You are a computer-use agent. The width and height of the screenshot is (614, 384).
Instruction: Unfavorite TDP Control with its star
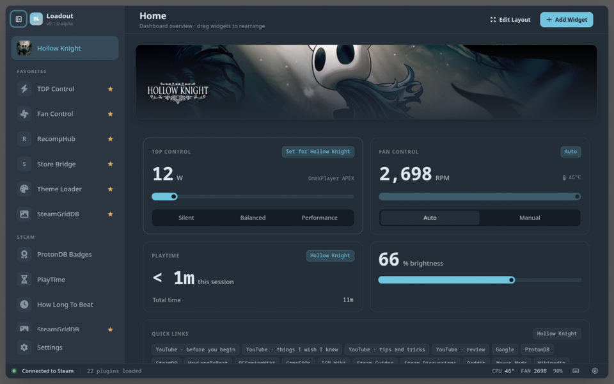click(x=111, y=89)
